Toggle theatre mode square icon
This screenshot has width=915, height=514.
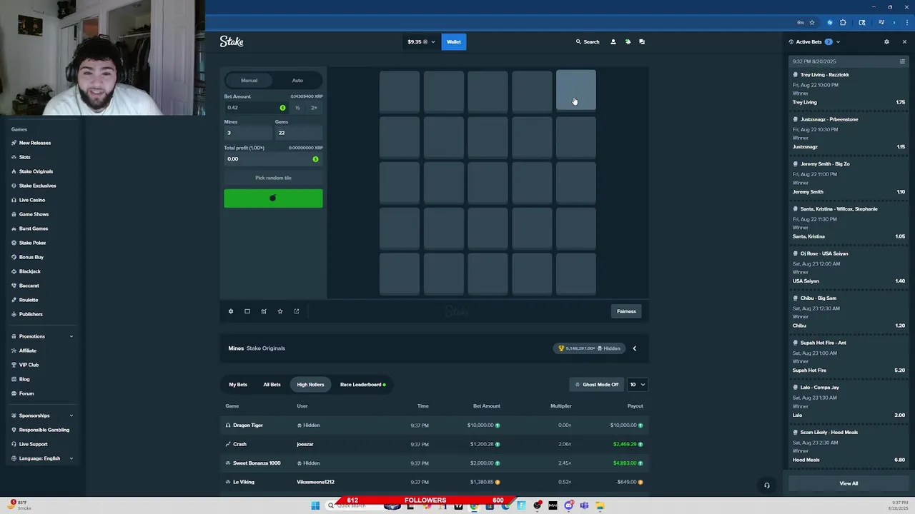click(x=247, y=311)
